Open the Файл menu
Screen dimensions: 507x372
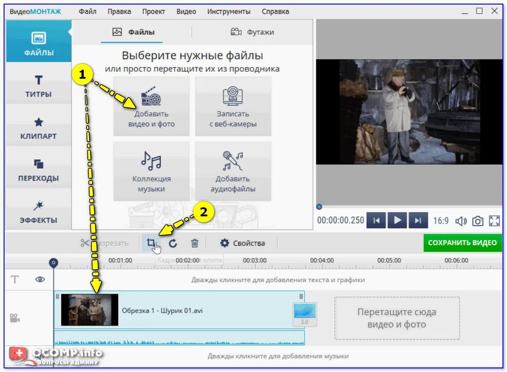click(x=88, y=12)
